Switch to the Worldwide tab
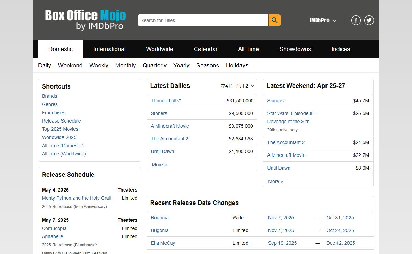The height and width of the screenshot is (254, 412). tap(160, 49)
